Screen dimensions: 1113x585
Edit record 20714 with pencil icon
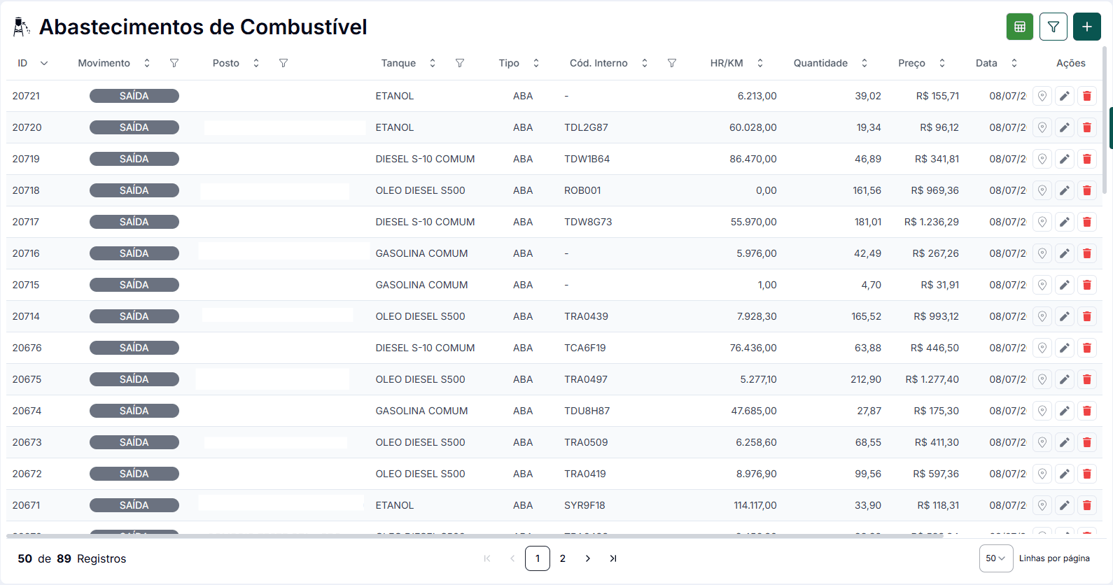[1065, 316]
